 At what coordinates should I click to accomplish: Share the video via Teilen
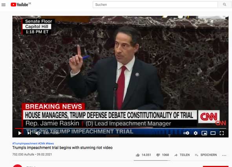(182, 155)
